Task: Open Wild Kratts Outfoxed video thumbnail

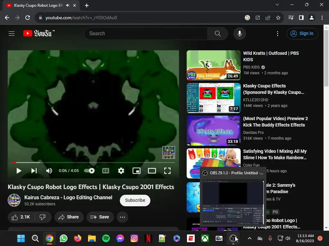Action: (213, 65)
